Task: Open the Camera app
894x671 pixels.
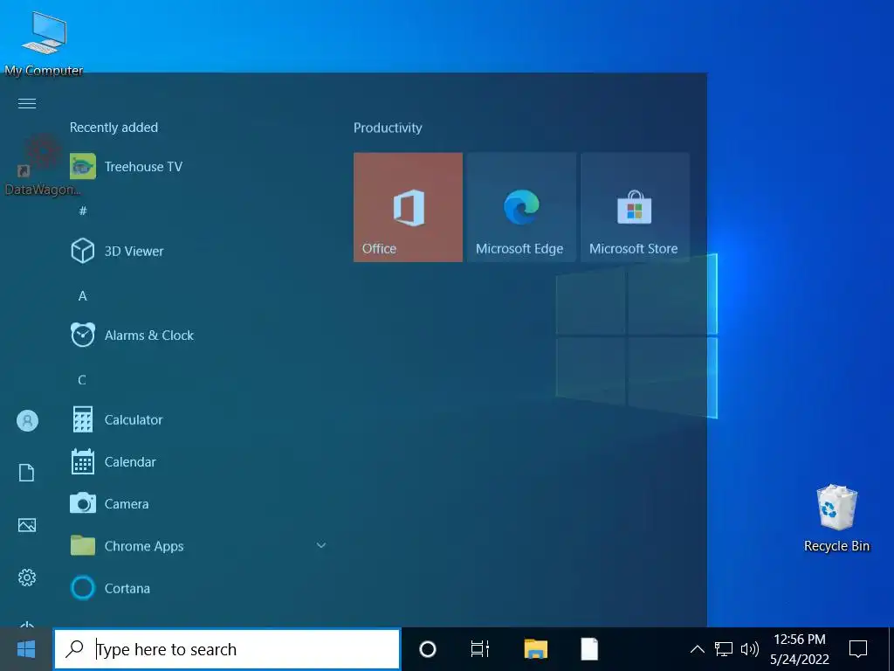Action: click(x=197, y=504)
